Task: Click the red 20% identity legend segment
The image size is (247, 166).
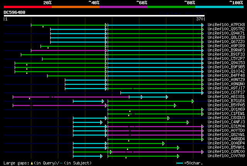Action: coord(28,7)
